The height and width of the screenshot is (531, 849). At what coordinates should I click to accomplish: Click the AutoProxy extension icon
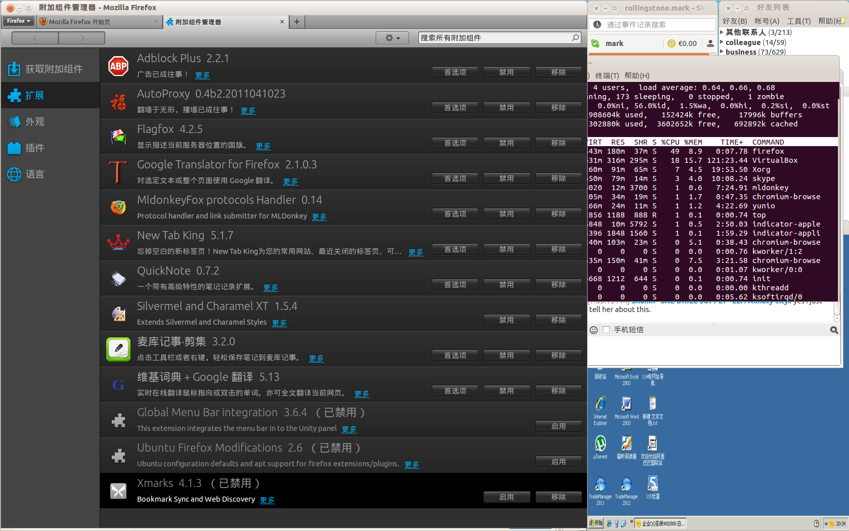[118, 102]
